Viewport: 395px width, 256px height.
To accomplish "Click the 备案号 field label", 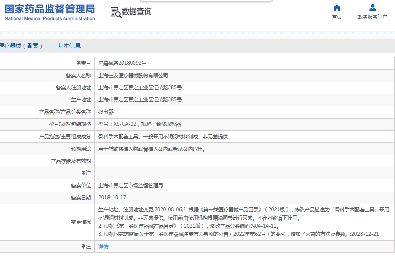I will click(83, 63).
